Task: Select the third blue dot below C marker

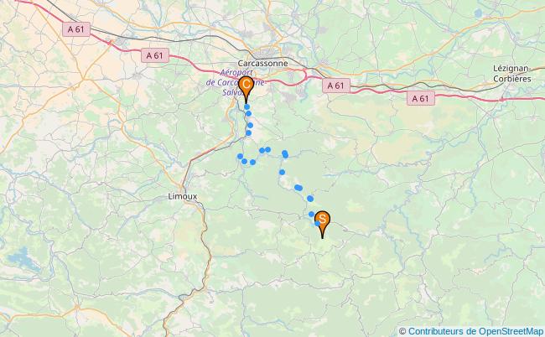Action: click(x=250, y=125)
